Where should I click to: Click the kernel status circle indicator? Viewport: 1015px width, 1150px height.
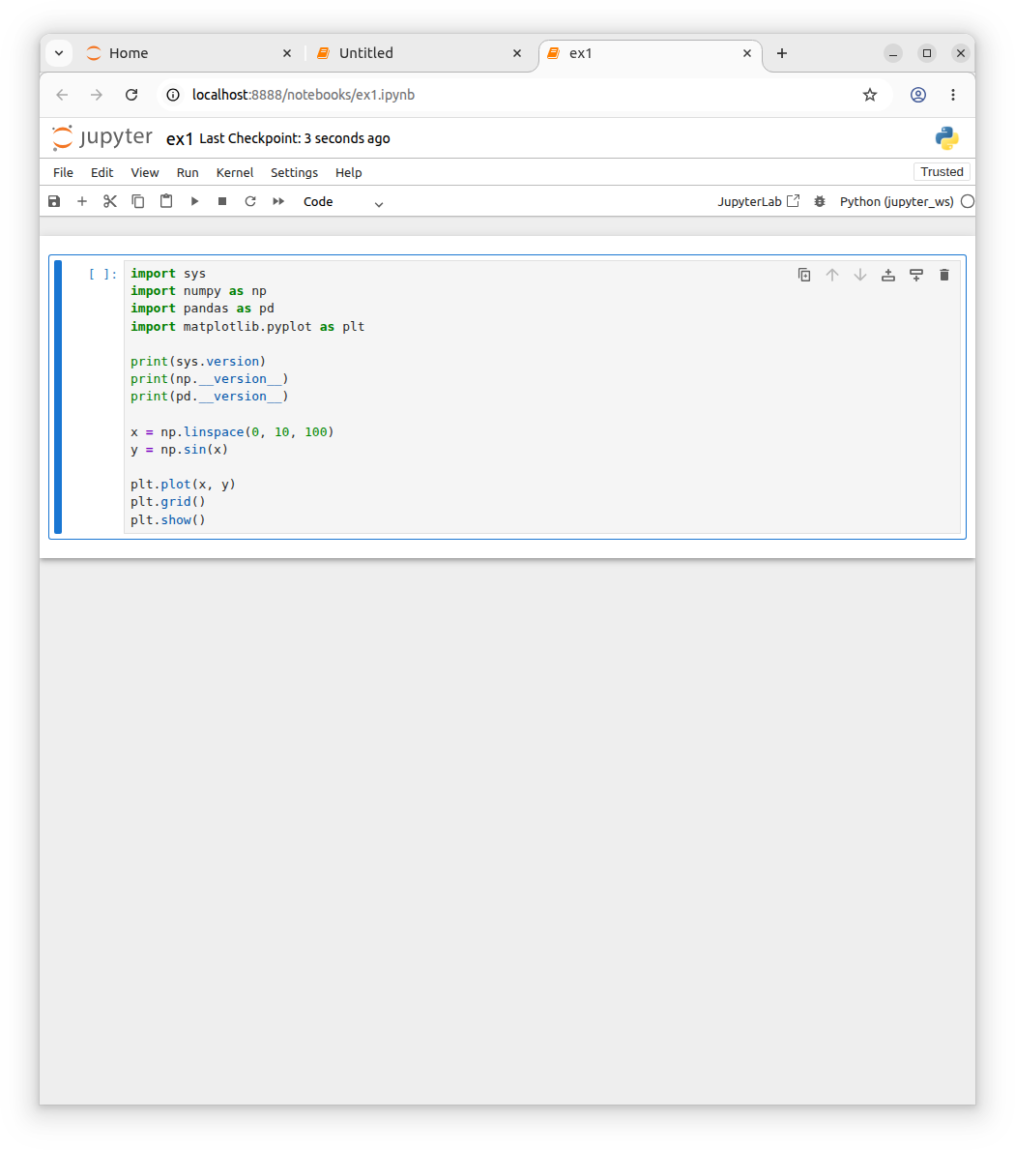point(968,202)
